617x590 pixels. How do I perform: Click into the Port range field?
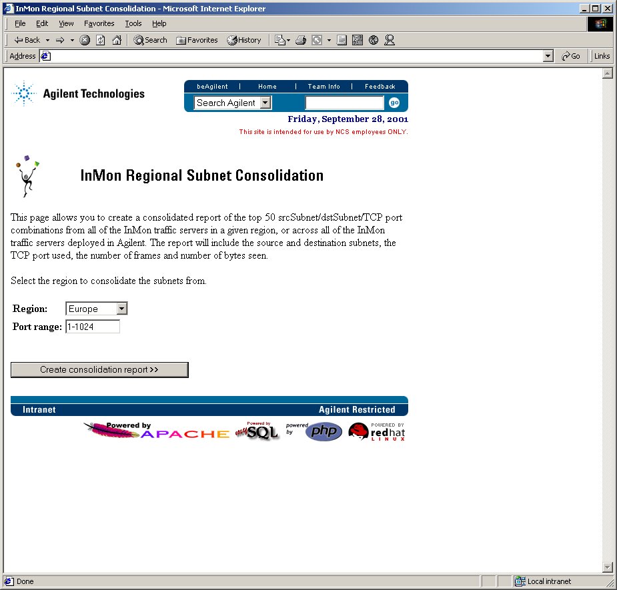coord(92,327)
